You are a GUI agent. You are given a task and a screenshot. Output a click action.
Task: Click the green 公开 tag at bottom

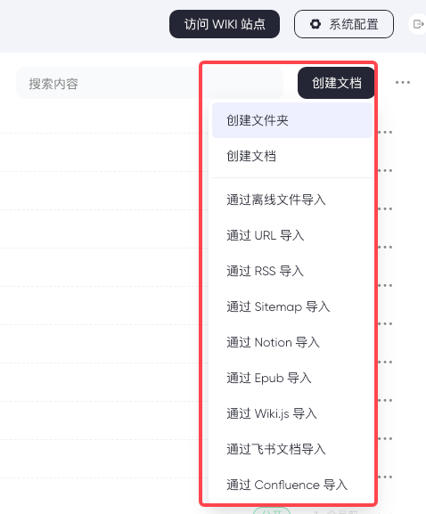point(272,510)
